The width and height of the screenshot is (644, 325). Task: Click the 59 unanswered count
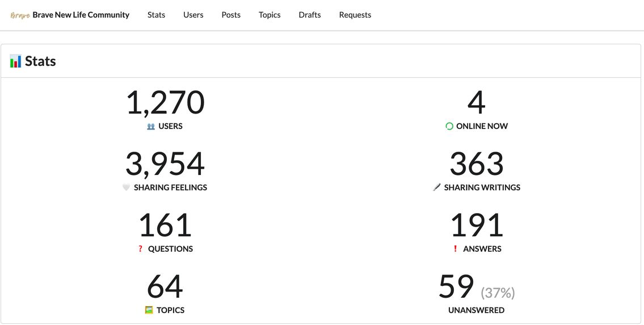click(x=456, y=287)
